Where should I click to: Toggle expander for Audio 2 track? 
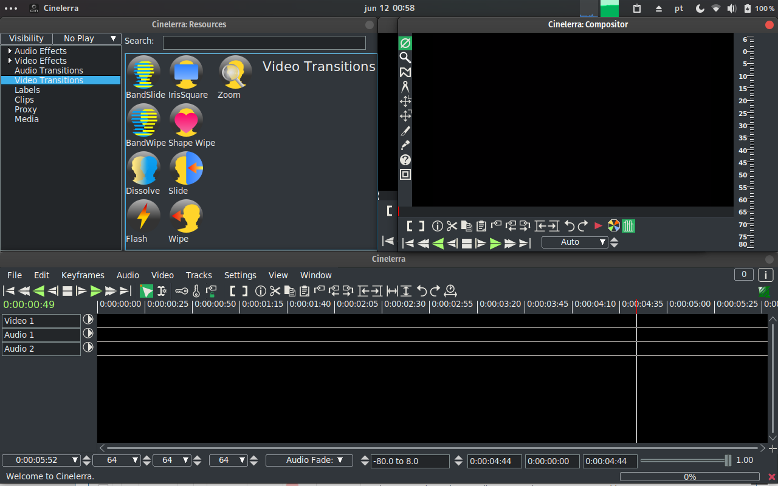88,347
